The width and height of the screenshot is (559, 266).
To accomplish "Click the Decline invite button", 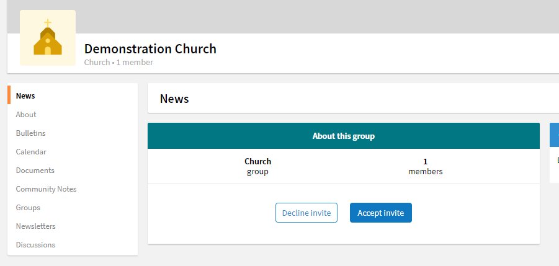I will tap(306, 213).
